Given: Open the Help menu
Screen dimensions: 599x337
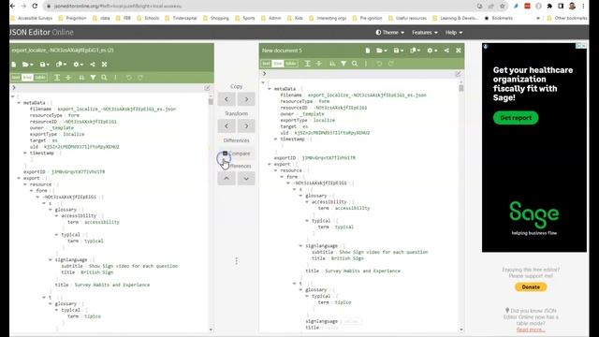Looking at the screenshot, I should 454,33.
